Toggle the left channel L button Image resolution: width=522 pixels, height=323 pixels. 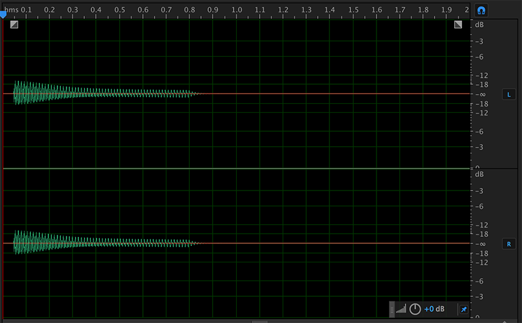click(x=509, y=95)
